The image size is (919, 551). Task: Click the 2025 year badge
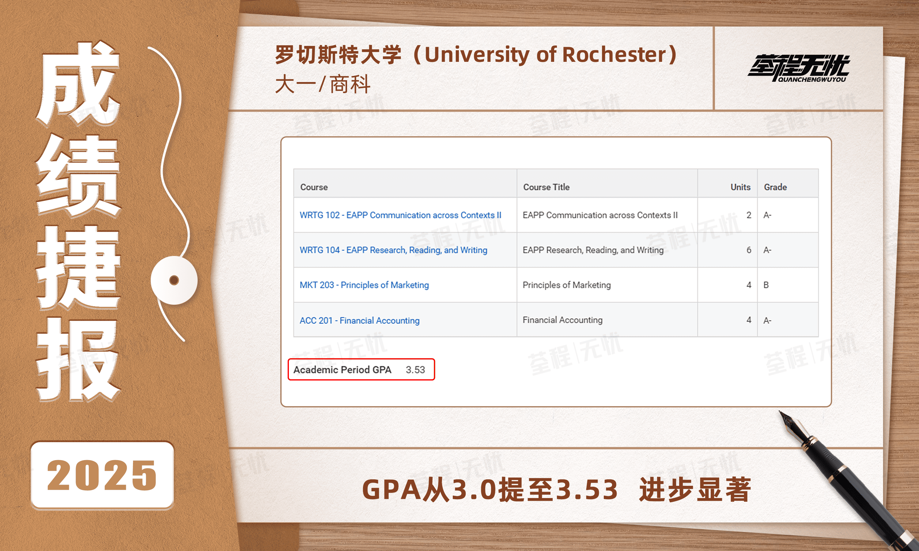(102, 475)
